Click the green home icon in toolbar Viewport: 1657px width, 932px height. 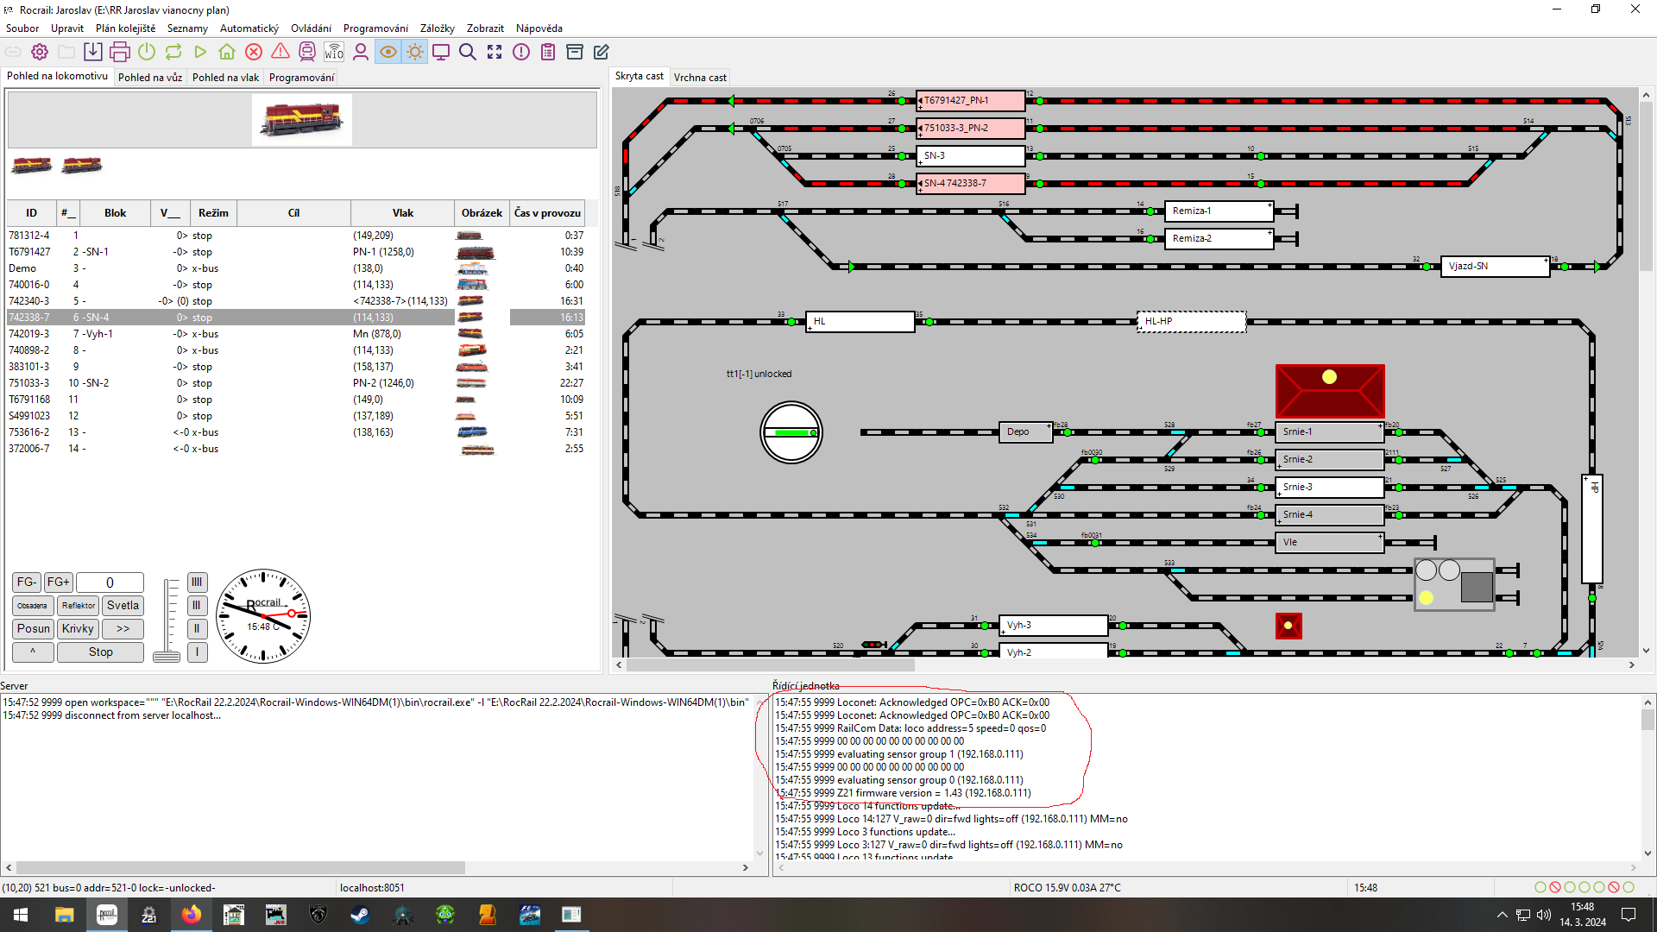pos(226,52)
